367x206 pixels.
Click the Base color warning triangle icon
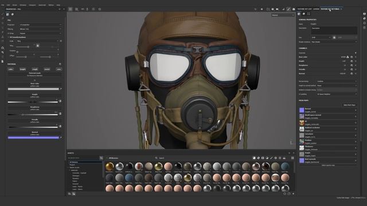click(x=348, y=57)
